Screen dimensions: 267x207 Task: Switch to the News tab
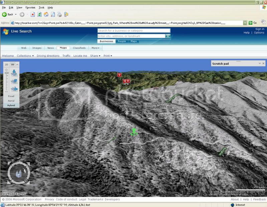[x=51, y=48]
